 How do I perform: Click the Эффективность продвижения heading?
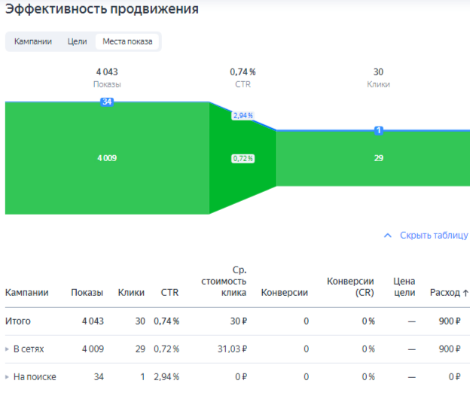pos(102,9)
